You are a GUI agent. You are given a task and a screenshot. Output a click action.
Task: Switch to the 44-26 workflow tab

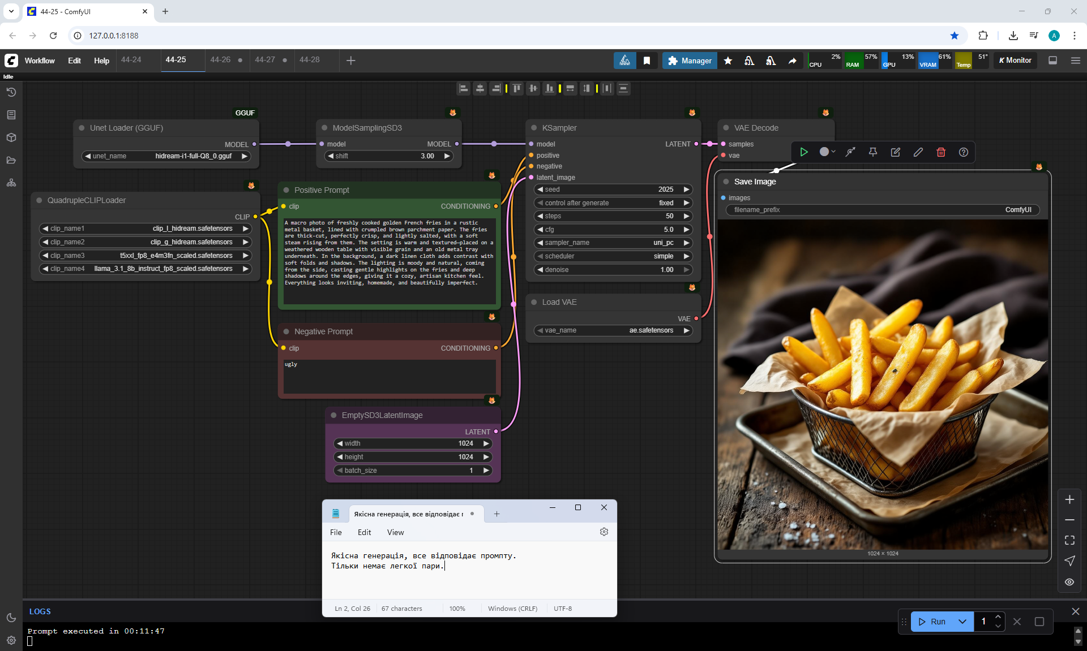click(x=220, y=60)
